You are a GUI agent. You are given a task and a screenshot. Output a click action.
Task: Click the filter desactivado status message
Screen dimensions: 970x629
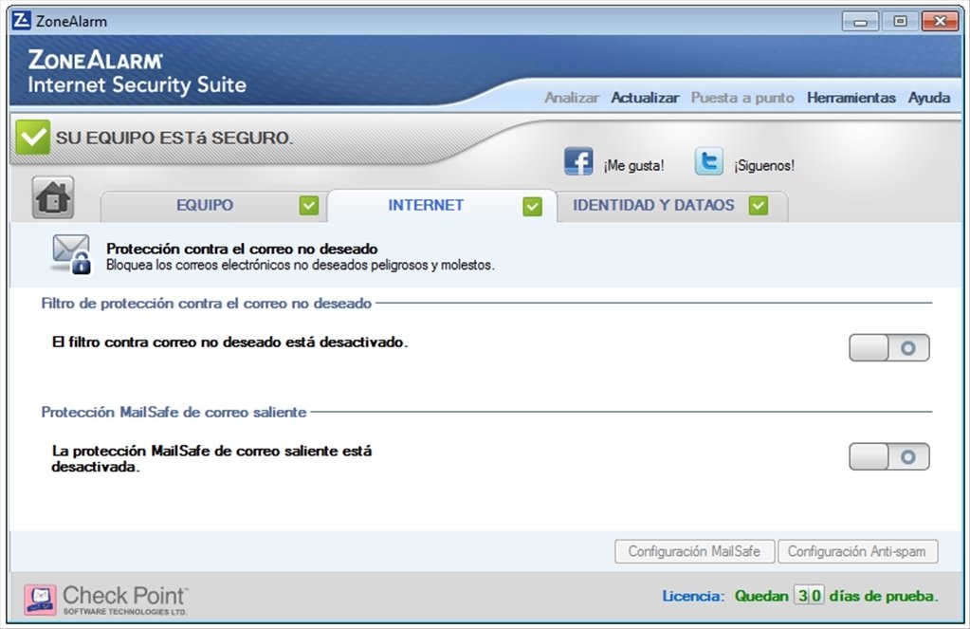(230, 342)
